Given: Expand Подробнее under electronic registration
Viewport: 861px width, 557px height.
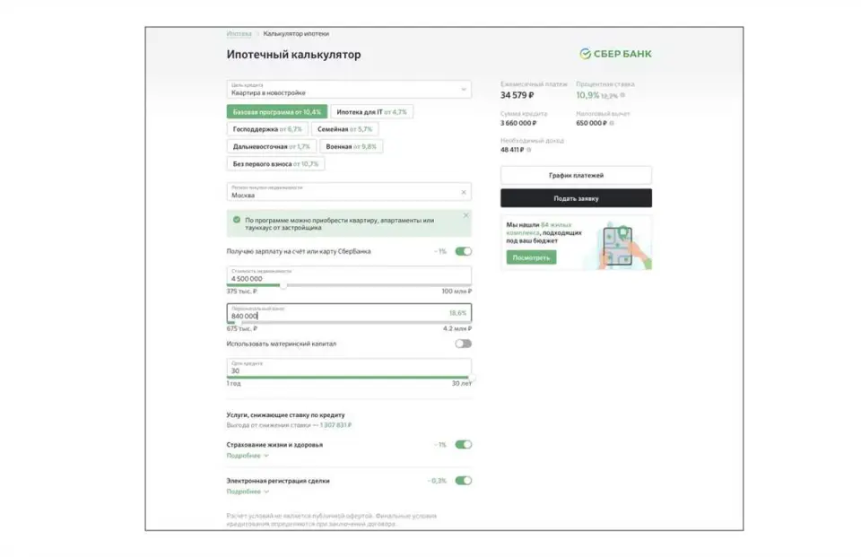Looking at the screenshot, I should (x=248, y=492).
